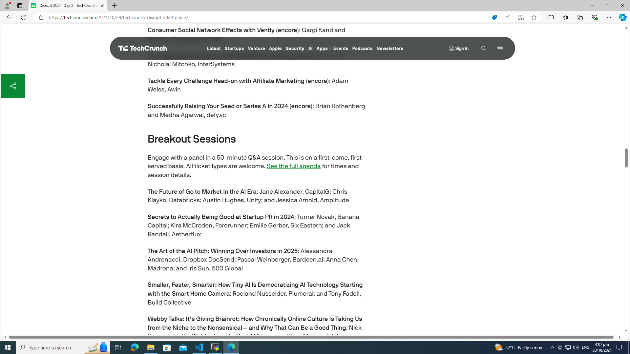Click the Read aloud icon
Screen dimensions: 630x354
click(507, 17)
